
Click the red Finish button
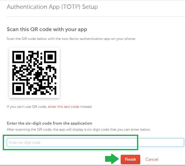[130, 159]
